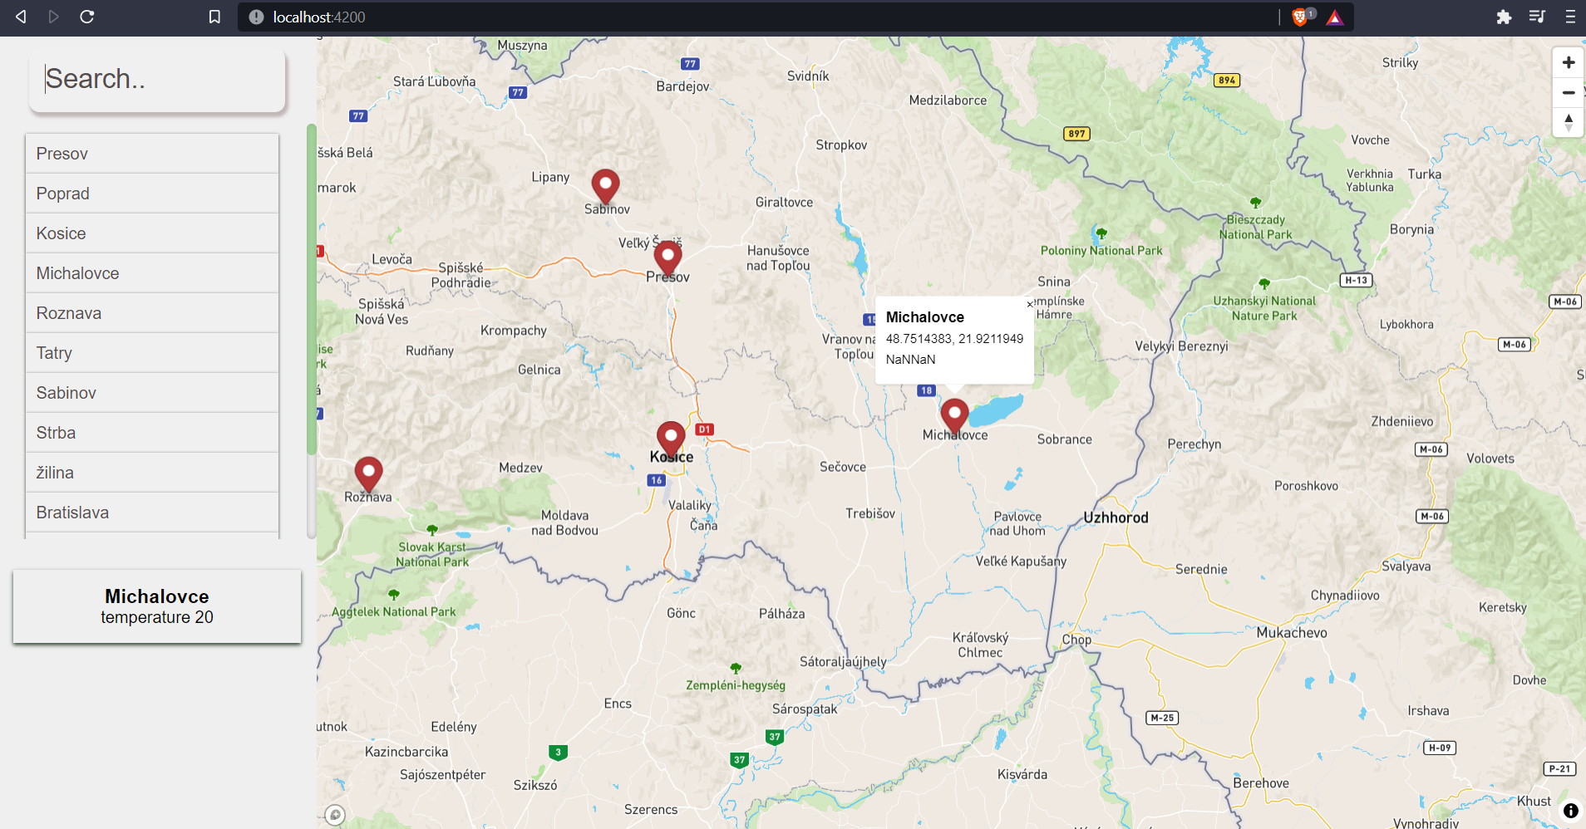Image resolution: width=1586 pixels, height=829 pixels.
Task: Click the Michalovce temperature card
Action: coord(157,606)
